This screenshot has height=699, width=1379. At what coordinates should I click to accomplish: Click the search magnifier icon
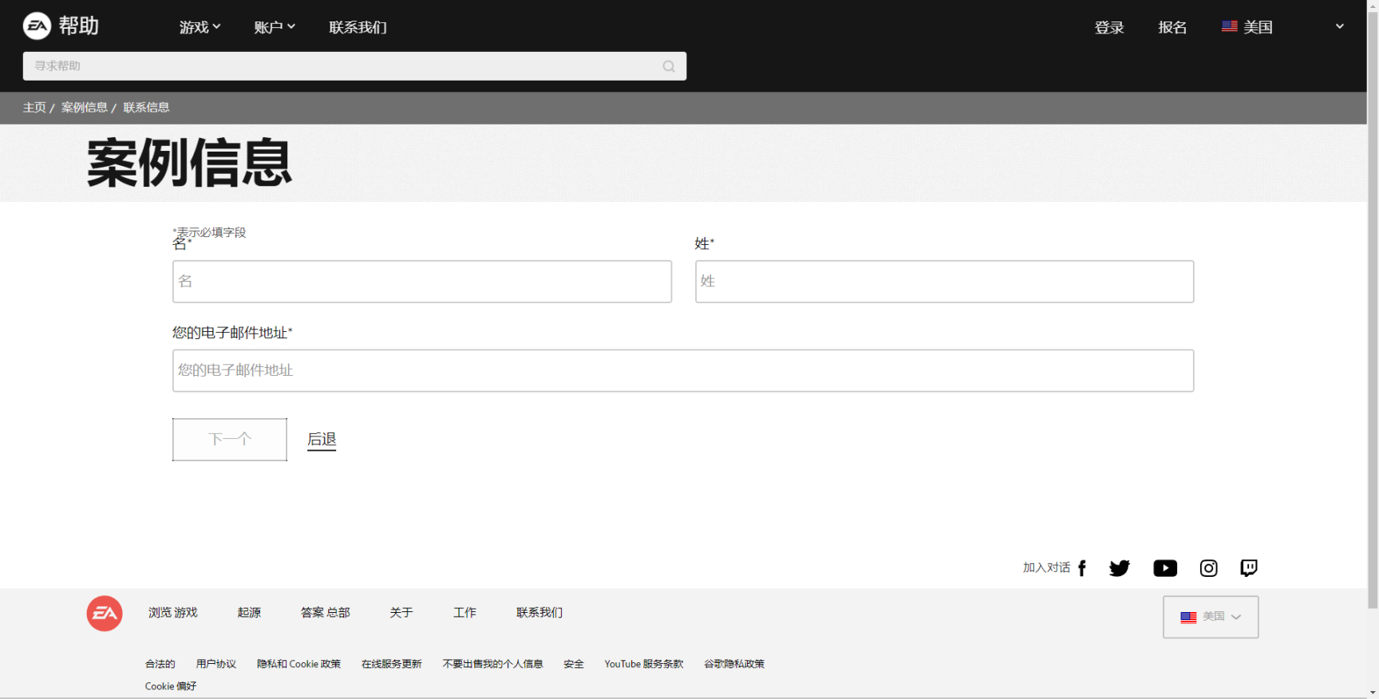click(x=669, y=66)
